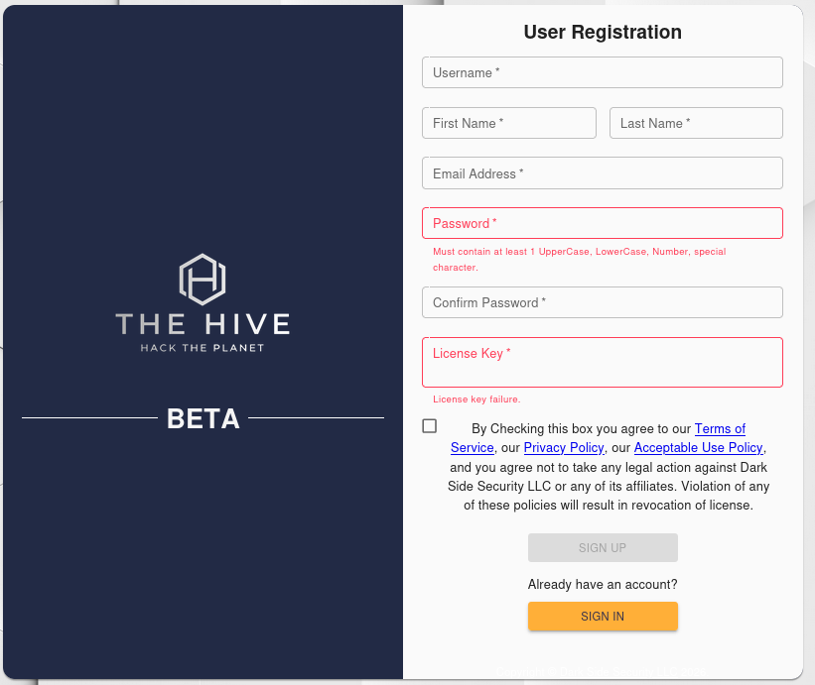The height and width of the screenshot is (685, 815).
Task: Enable the terms agreement checkbox
Action: [x=429, y=425]
